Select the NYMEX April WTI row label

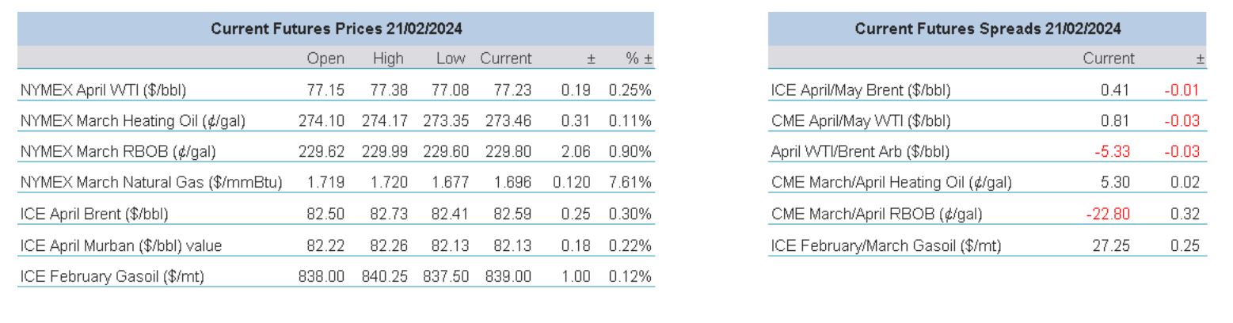[103, 90]
